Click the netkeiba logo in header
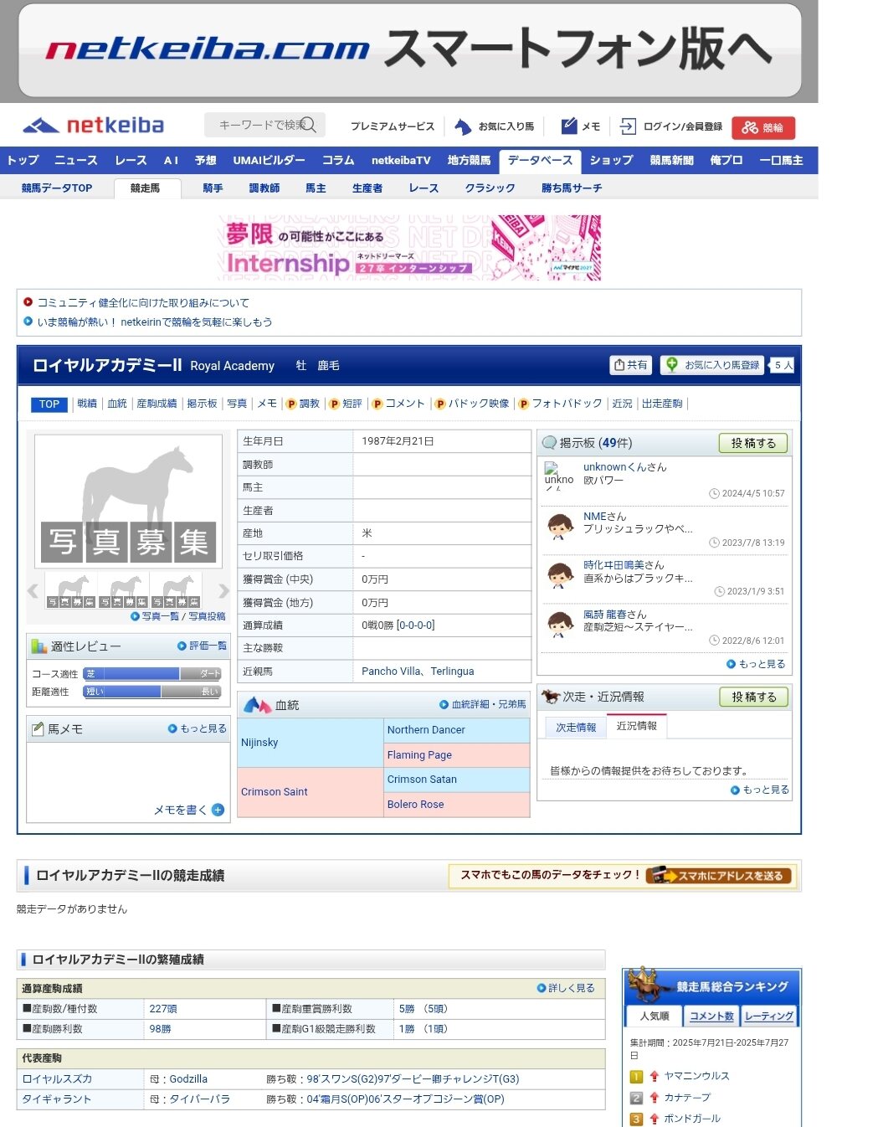The image size is (883, 1127). click(x=93, y=126)
